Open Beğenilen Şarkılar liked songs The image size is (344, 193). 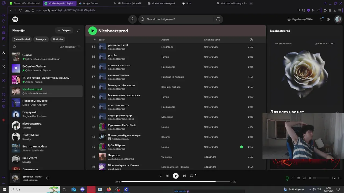(x=46, y=68)
